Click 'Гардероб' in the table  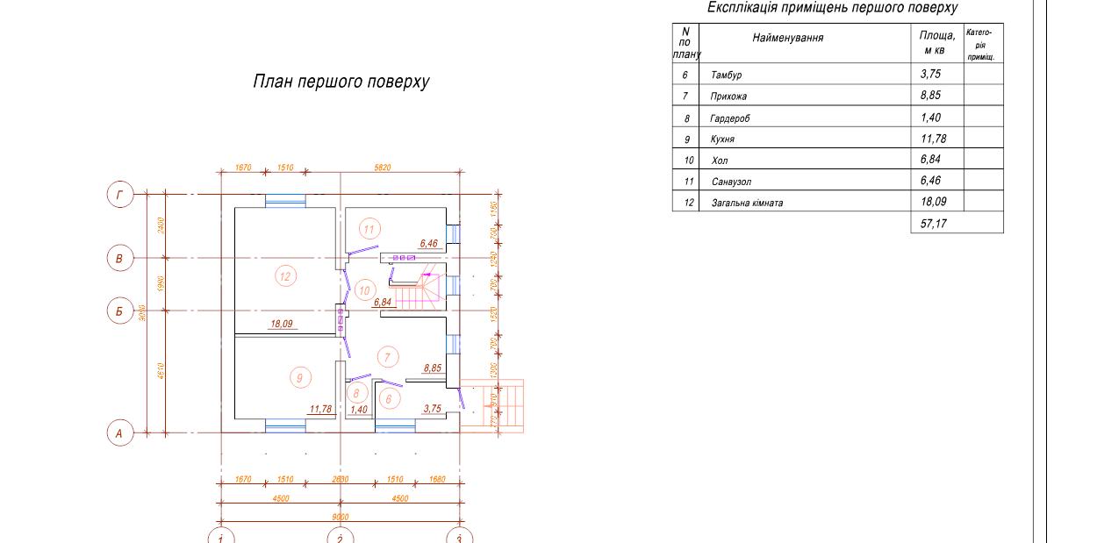[x=731, y=118]
